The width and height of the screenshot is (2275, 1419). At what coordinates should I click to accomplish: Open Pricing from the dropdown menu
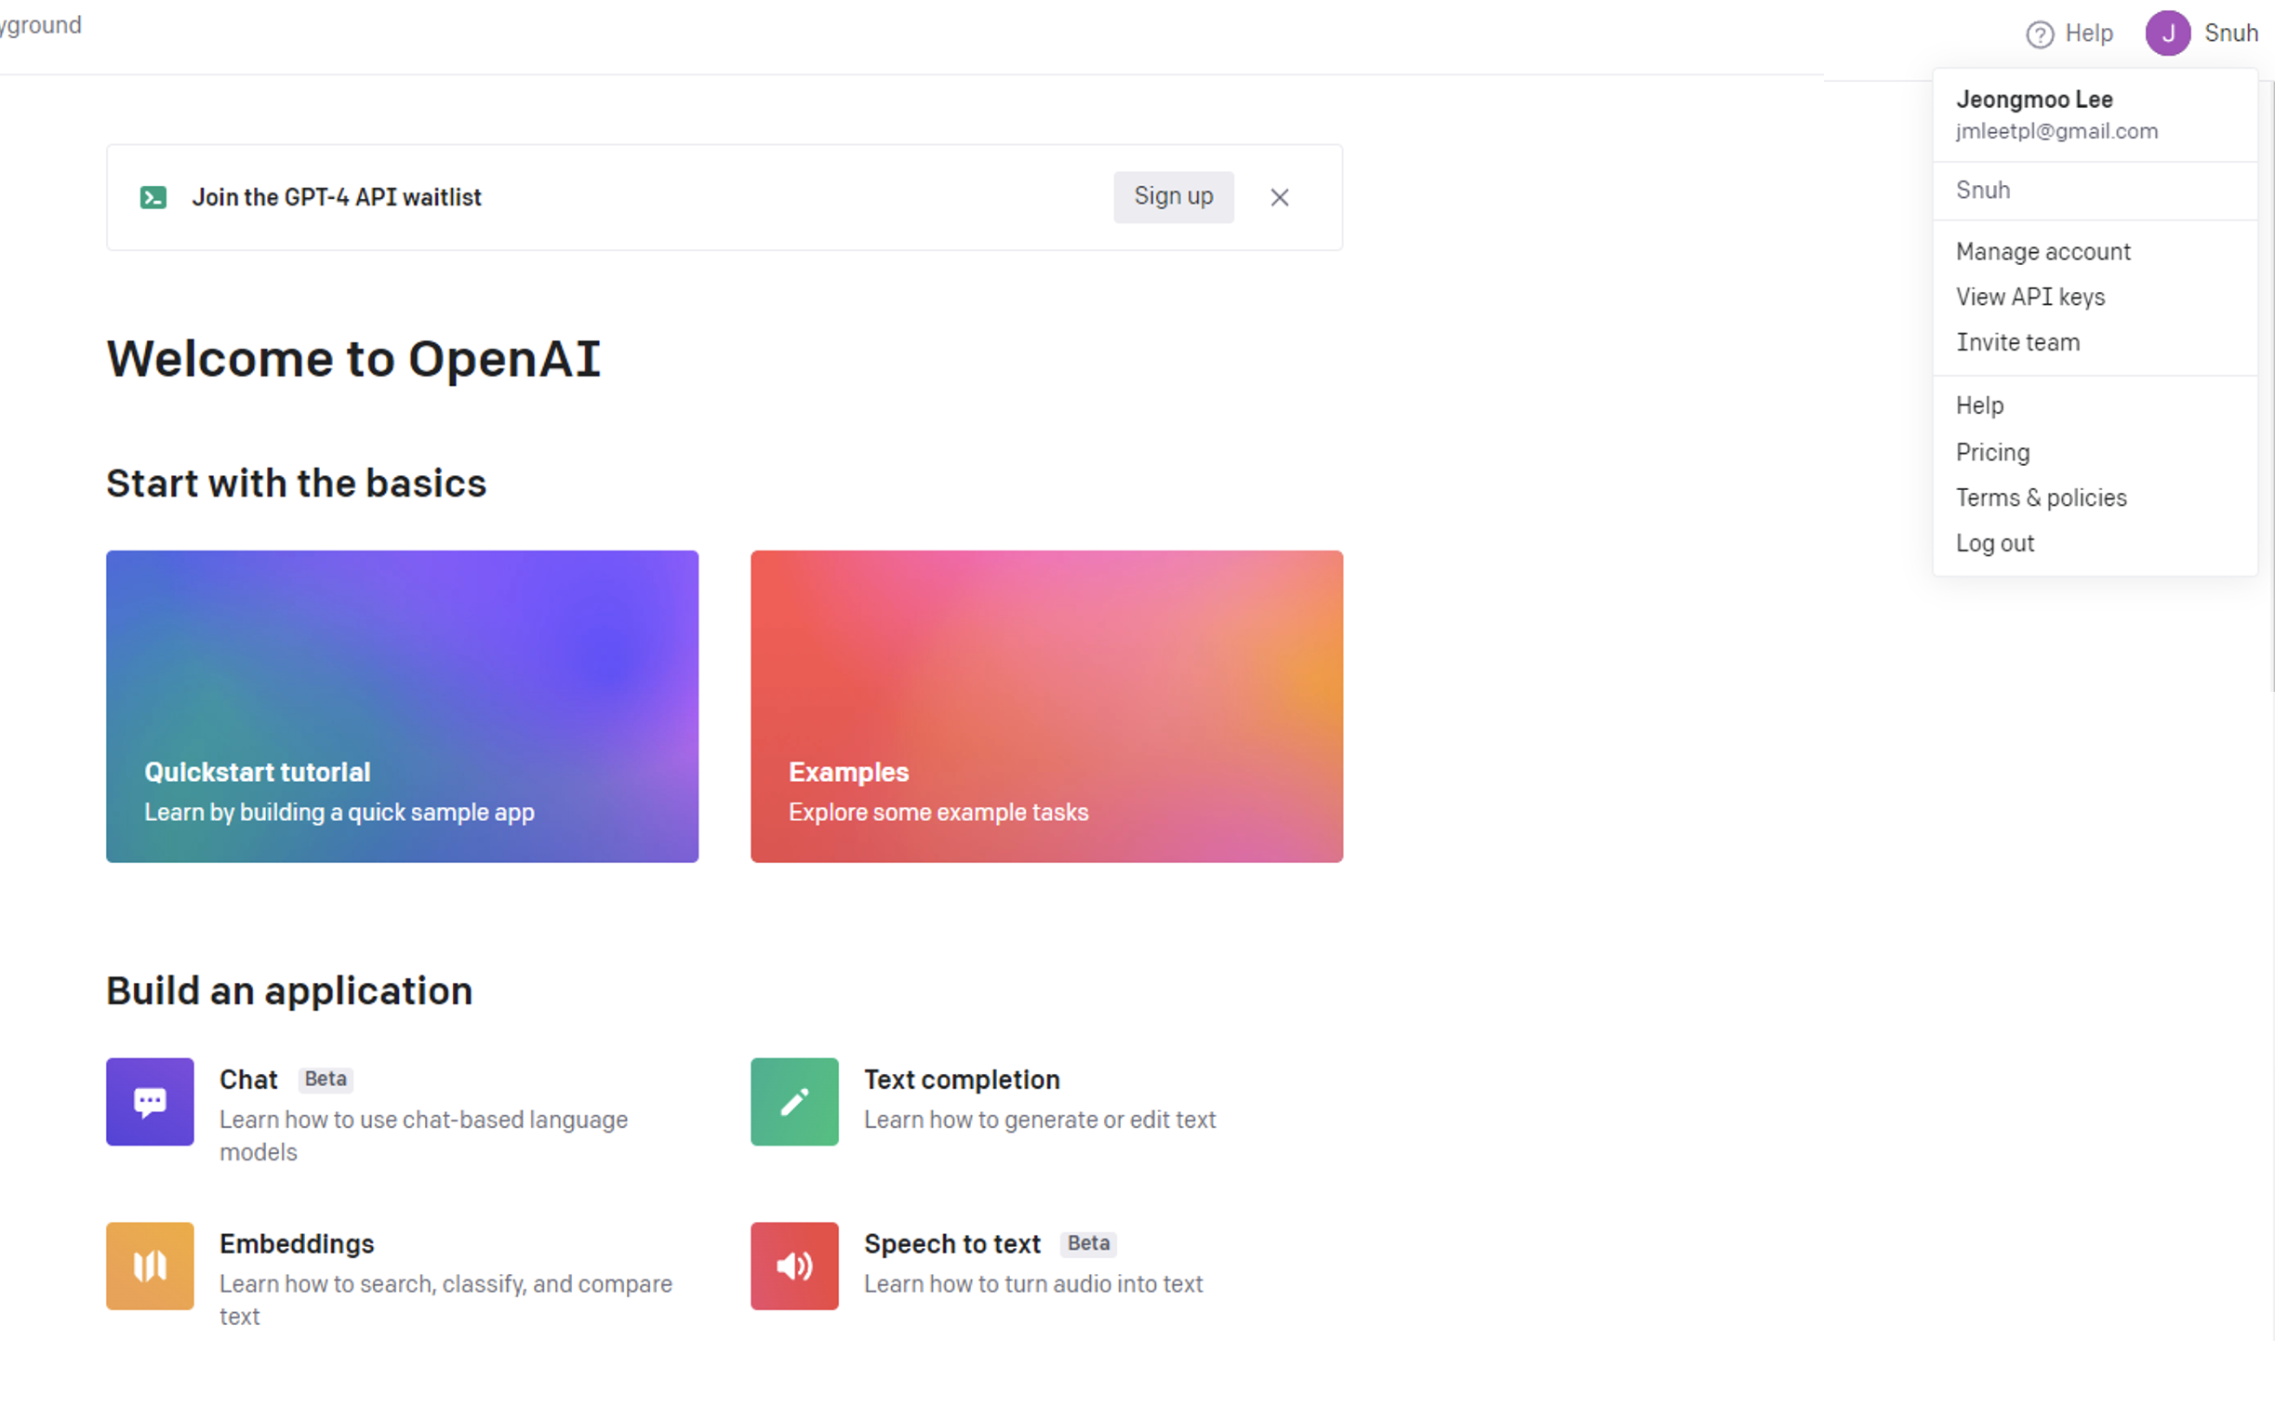pos(1992,452)
